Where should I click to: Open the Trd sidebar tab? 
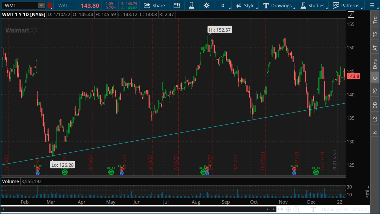375,20
